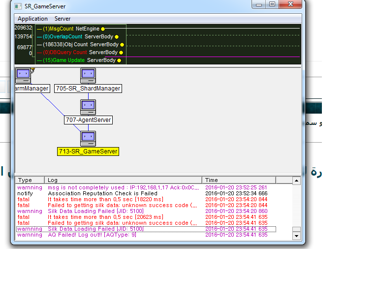The width and height of the screenshot is (378, 302).
Task: Minimize the SR_GameServer window
Action: 259,4
